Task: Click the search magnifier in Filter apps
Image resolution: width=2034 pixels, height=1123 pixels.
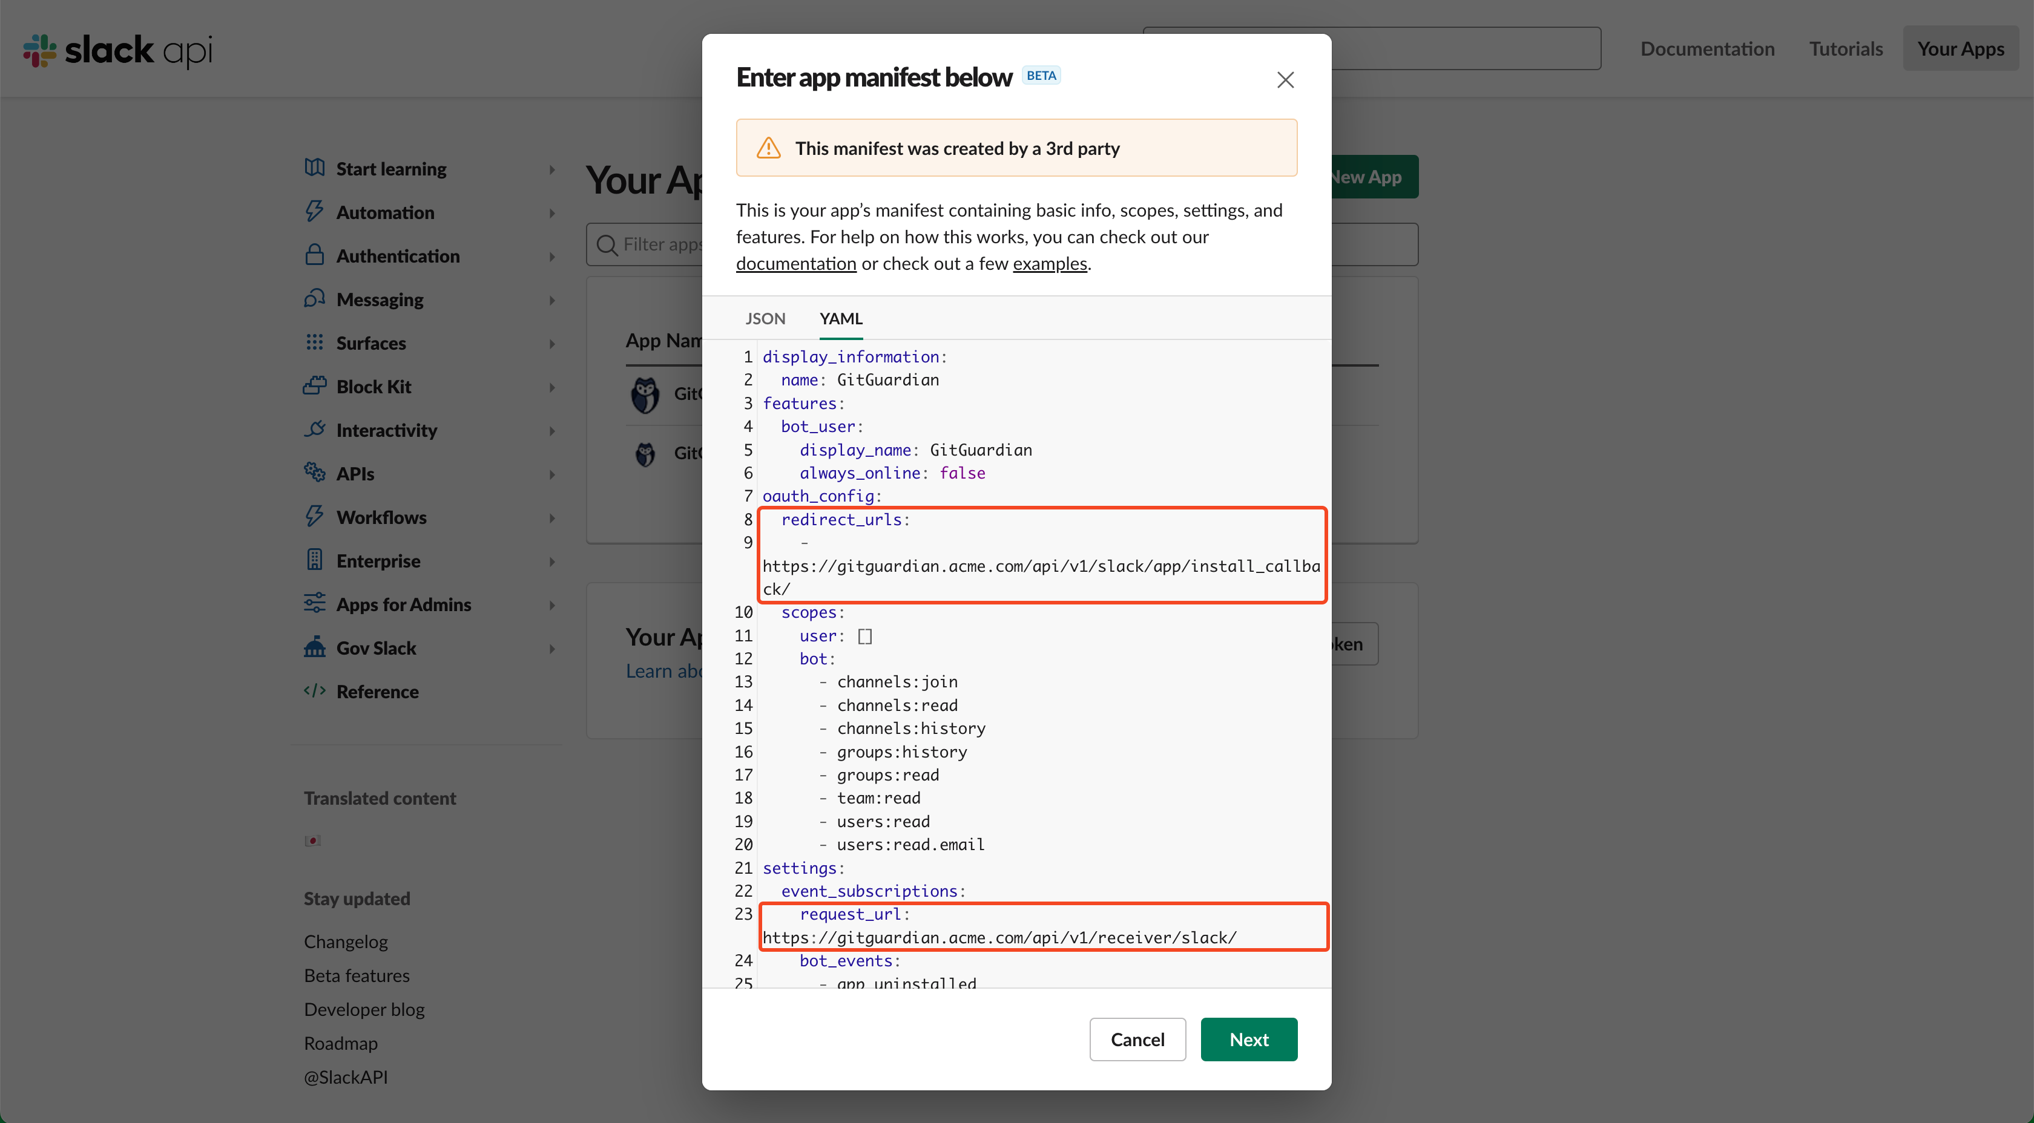Action: (607, 244)
